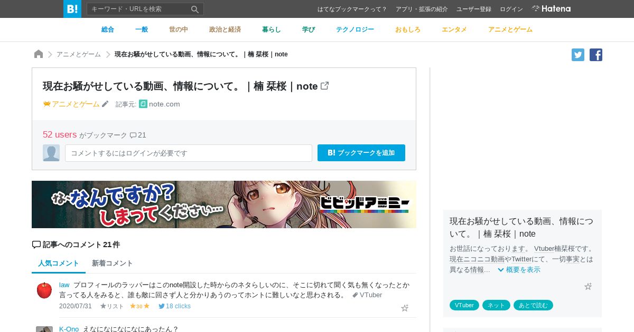The width and height of the screenshot is (634, 332).
Task: Click the ネット tag pill
Action: (496, 305)
